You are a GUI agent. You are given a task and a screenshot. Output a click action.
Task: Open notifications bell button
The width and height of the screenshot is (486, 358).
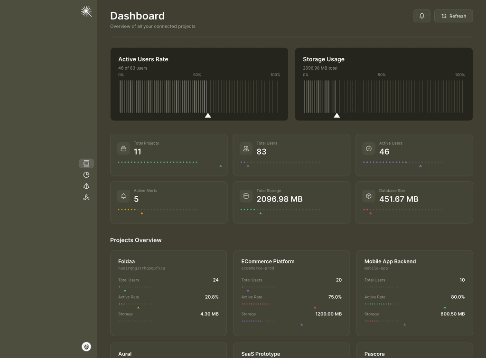(422, 16)
